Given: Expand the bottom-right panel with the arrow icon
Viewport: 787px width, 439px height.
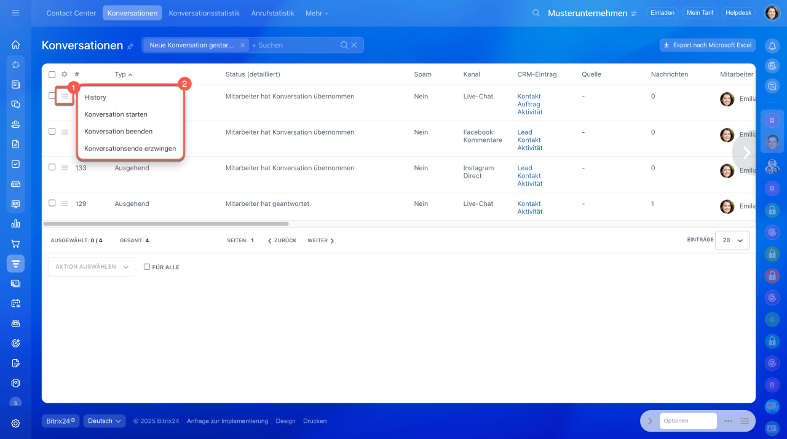Looking at the screenshot, I should point(650,421).
